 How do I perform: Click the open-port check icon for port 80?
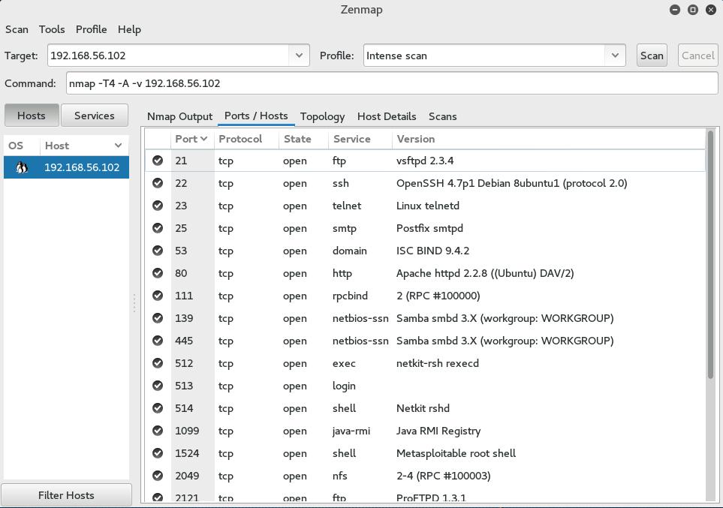pos(158,273)
